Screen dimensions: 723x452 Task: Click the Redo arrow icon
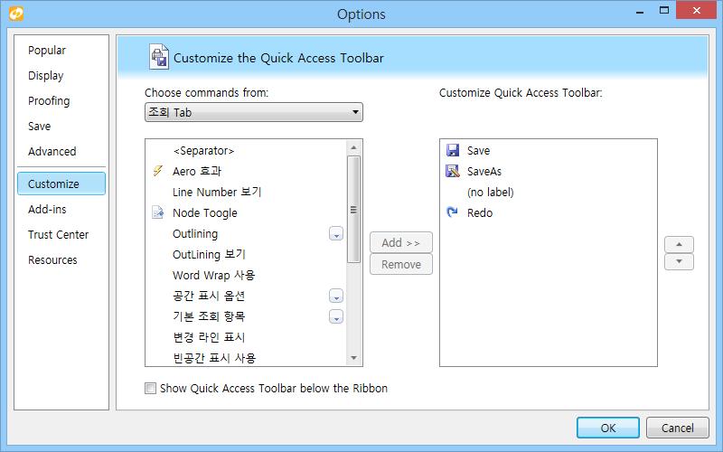[x=453, y=212]
